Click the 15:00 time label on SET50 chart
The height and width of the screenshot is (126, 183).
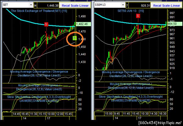pyautogui.click(x=109, y=113)
